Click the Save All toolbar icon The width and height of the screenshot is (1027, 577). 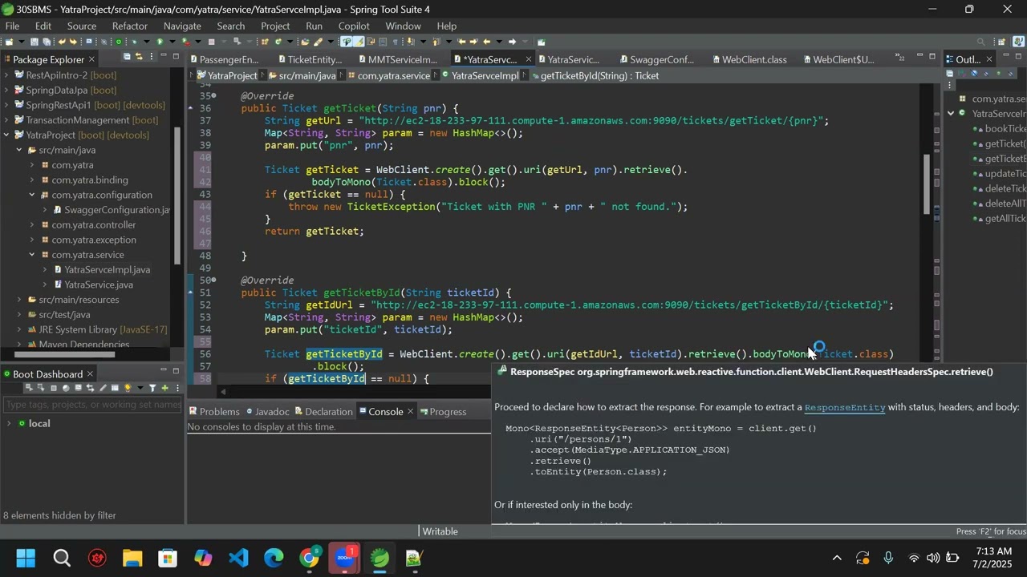(47, 42)
